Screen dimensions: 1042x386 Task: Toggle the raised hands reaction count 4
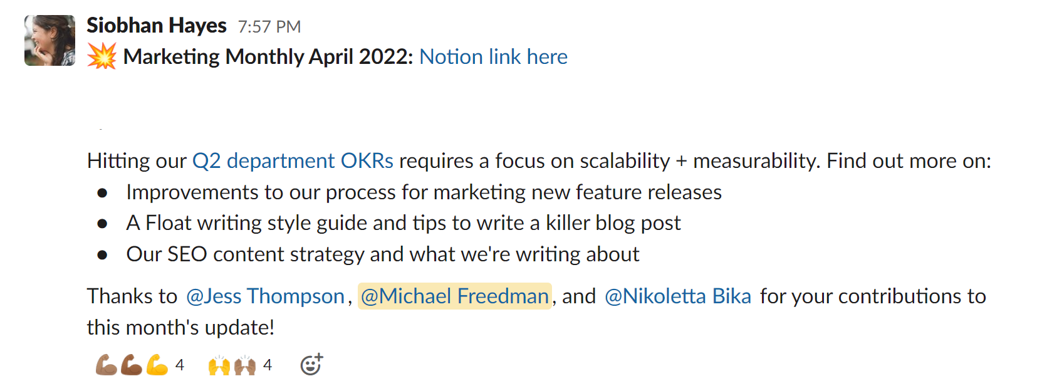(268, 365)
